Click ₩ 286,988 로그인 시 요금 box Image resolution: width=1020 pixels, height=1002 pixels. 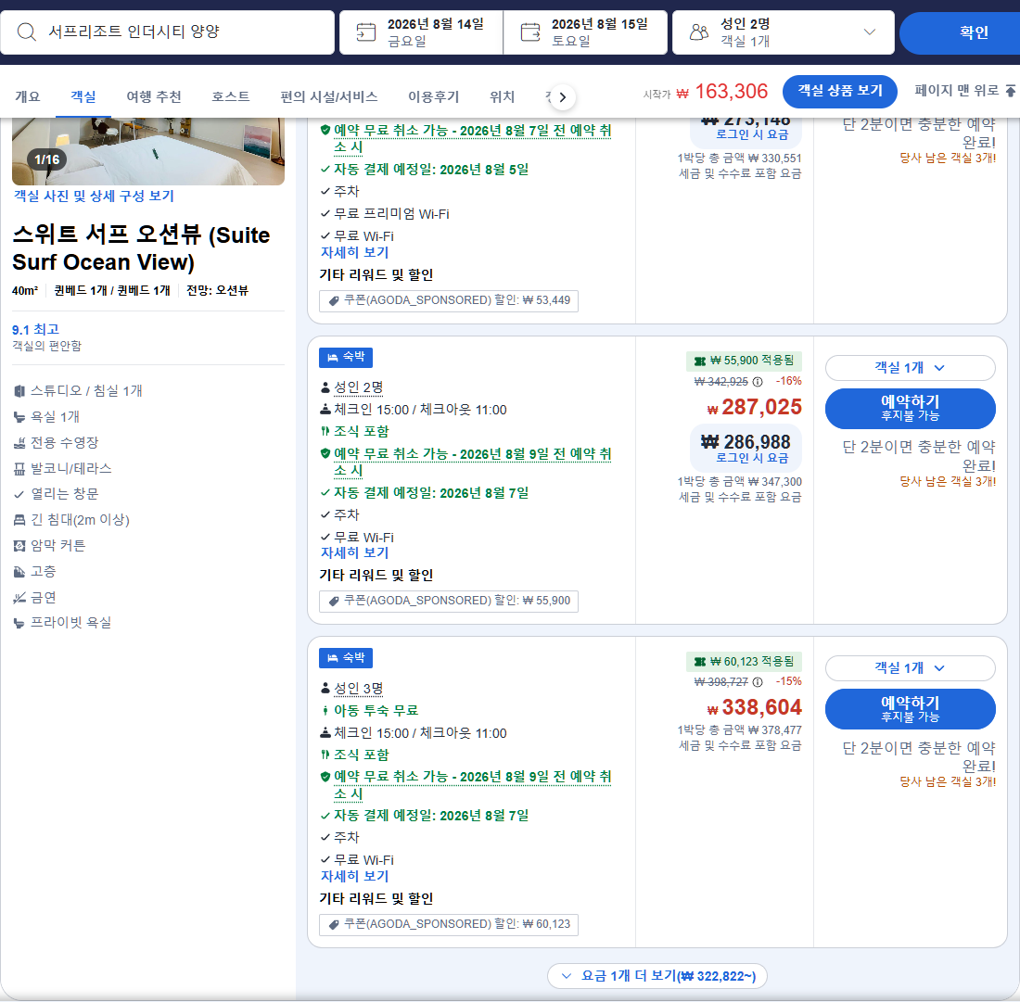746,448
